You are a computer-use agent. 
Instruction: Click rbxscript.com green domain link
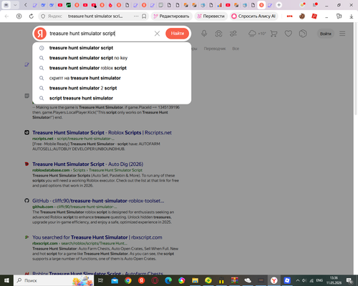click(x=45, y=243)
